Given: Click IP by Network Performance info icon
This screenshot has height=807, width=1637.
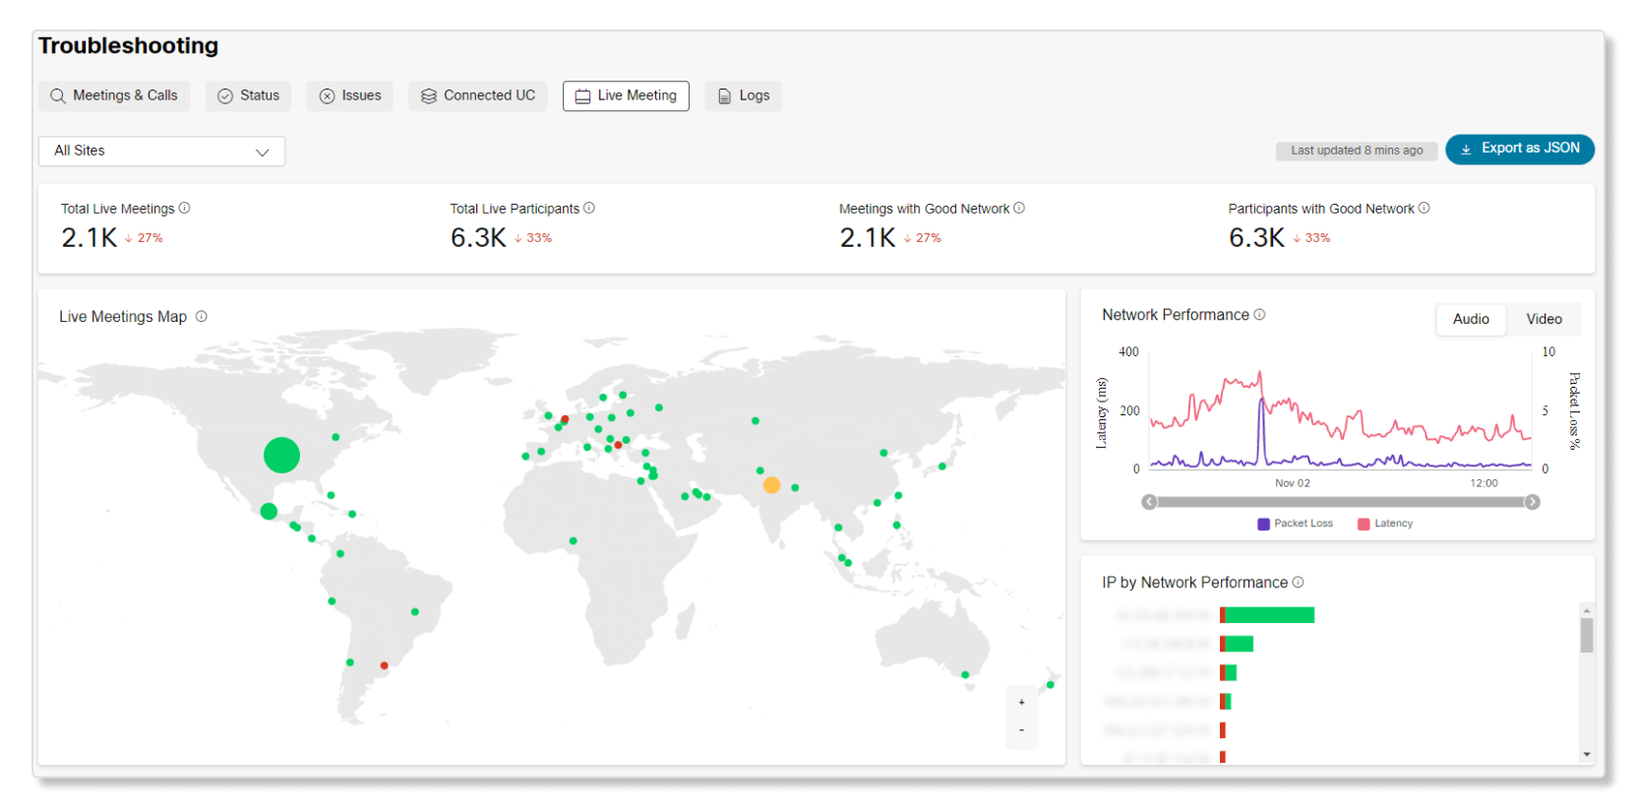Looking at the screenshot, I should coord(1298,583).
